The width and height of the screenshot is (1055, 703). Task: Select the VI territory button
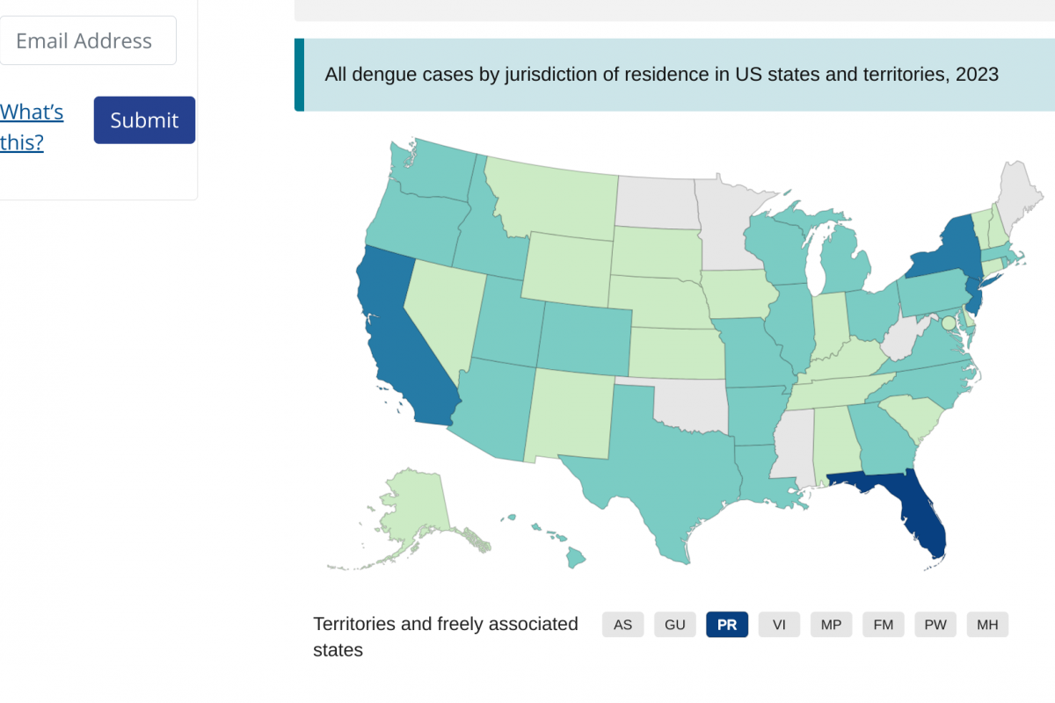click(x=779, y=625)
